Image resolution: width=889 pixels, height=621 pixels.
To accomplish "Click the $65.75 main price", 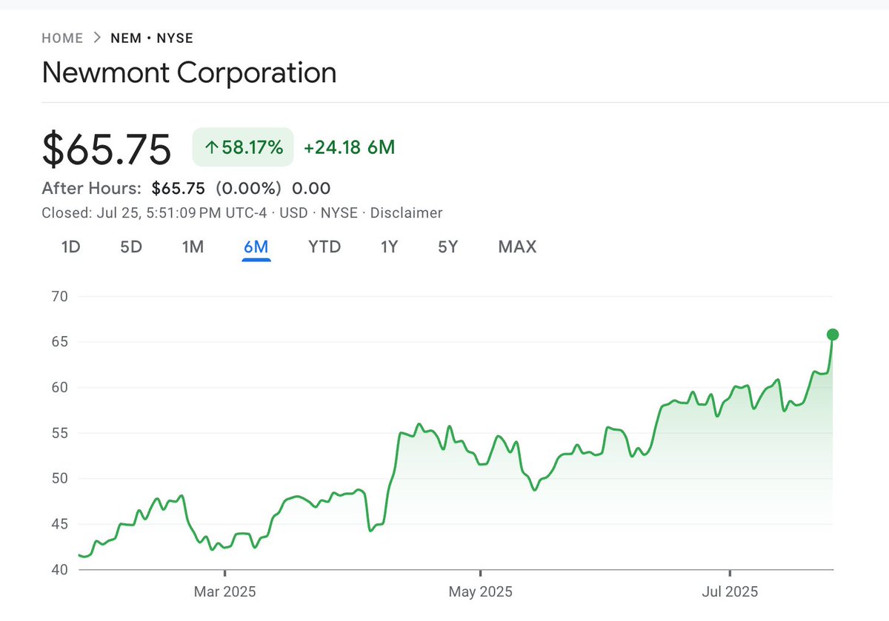I will (x=107, y=148).
